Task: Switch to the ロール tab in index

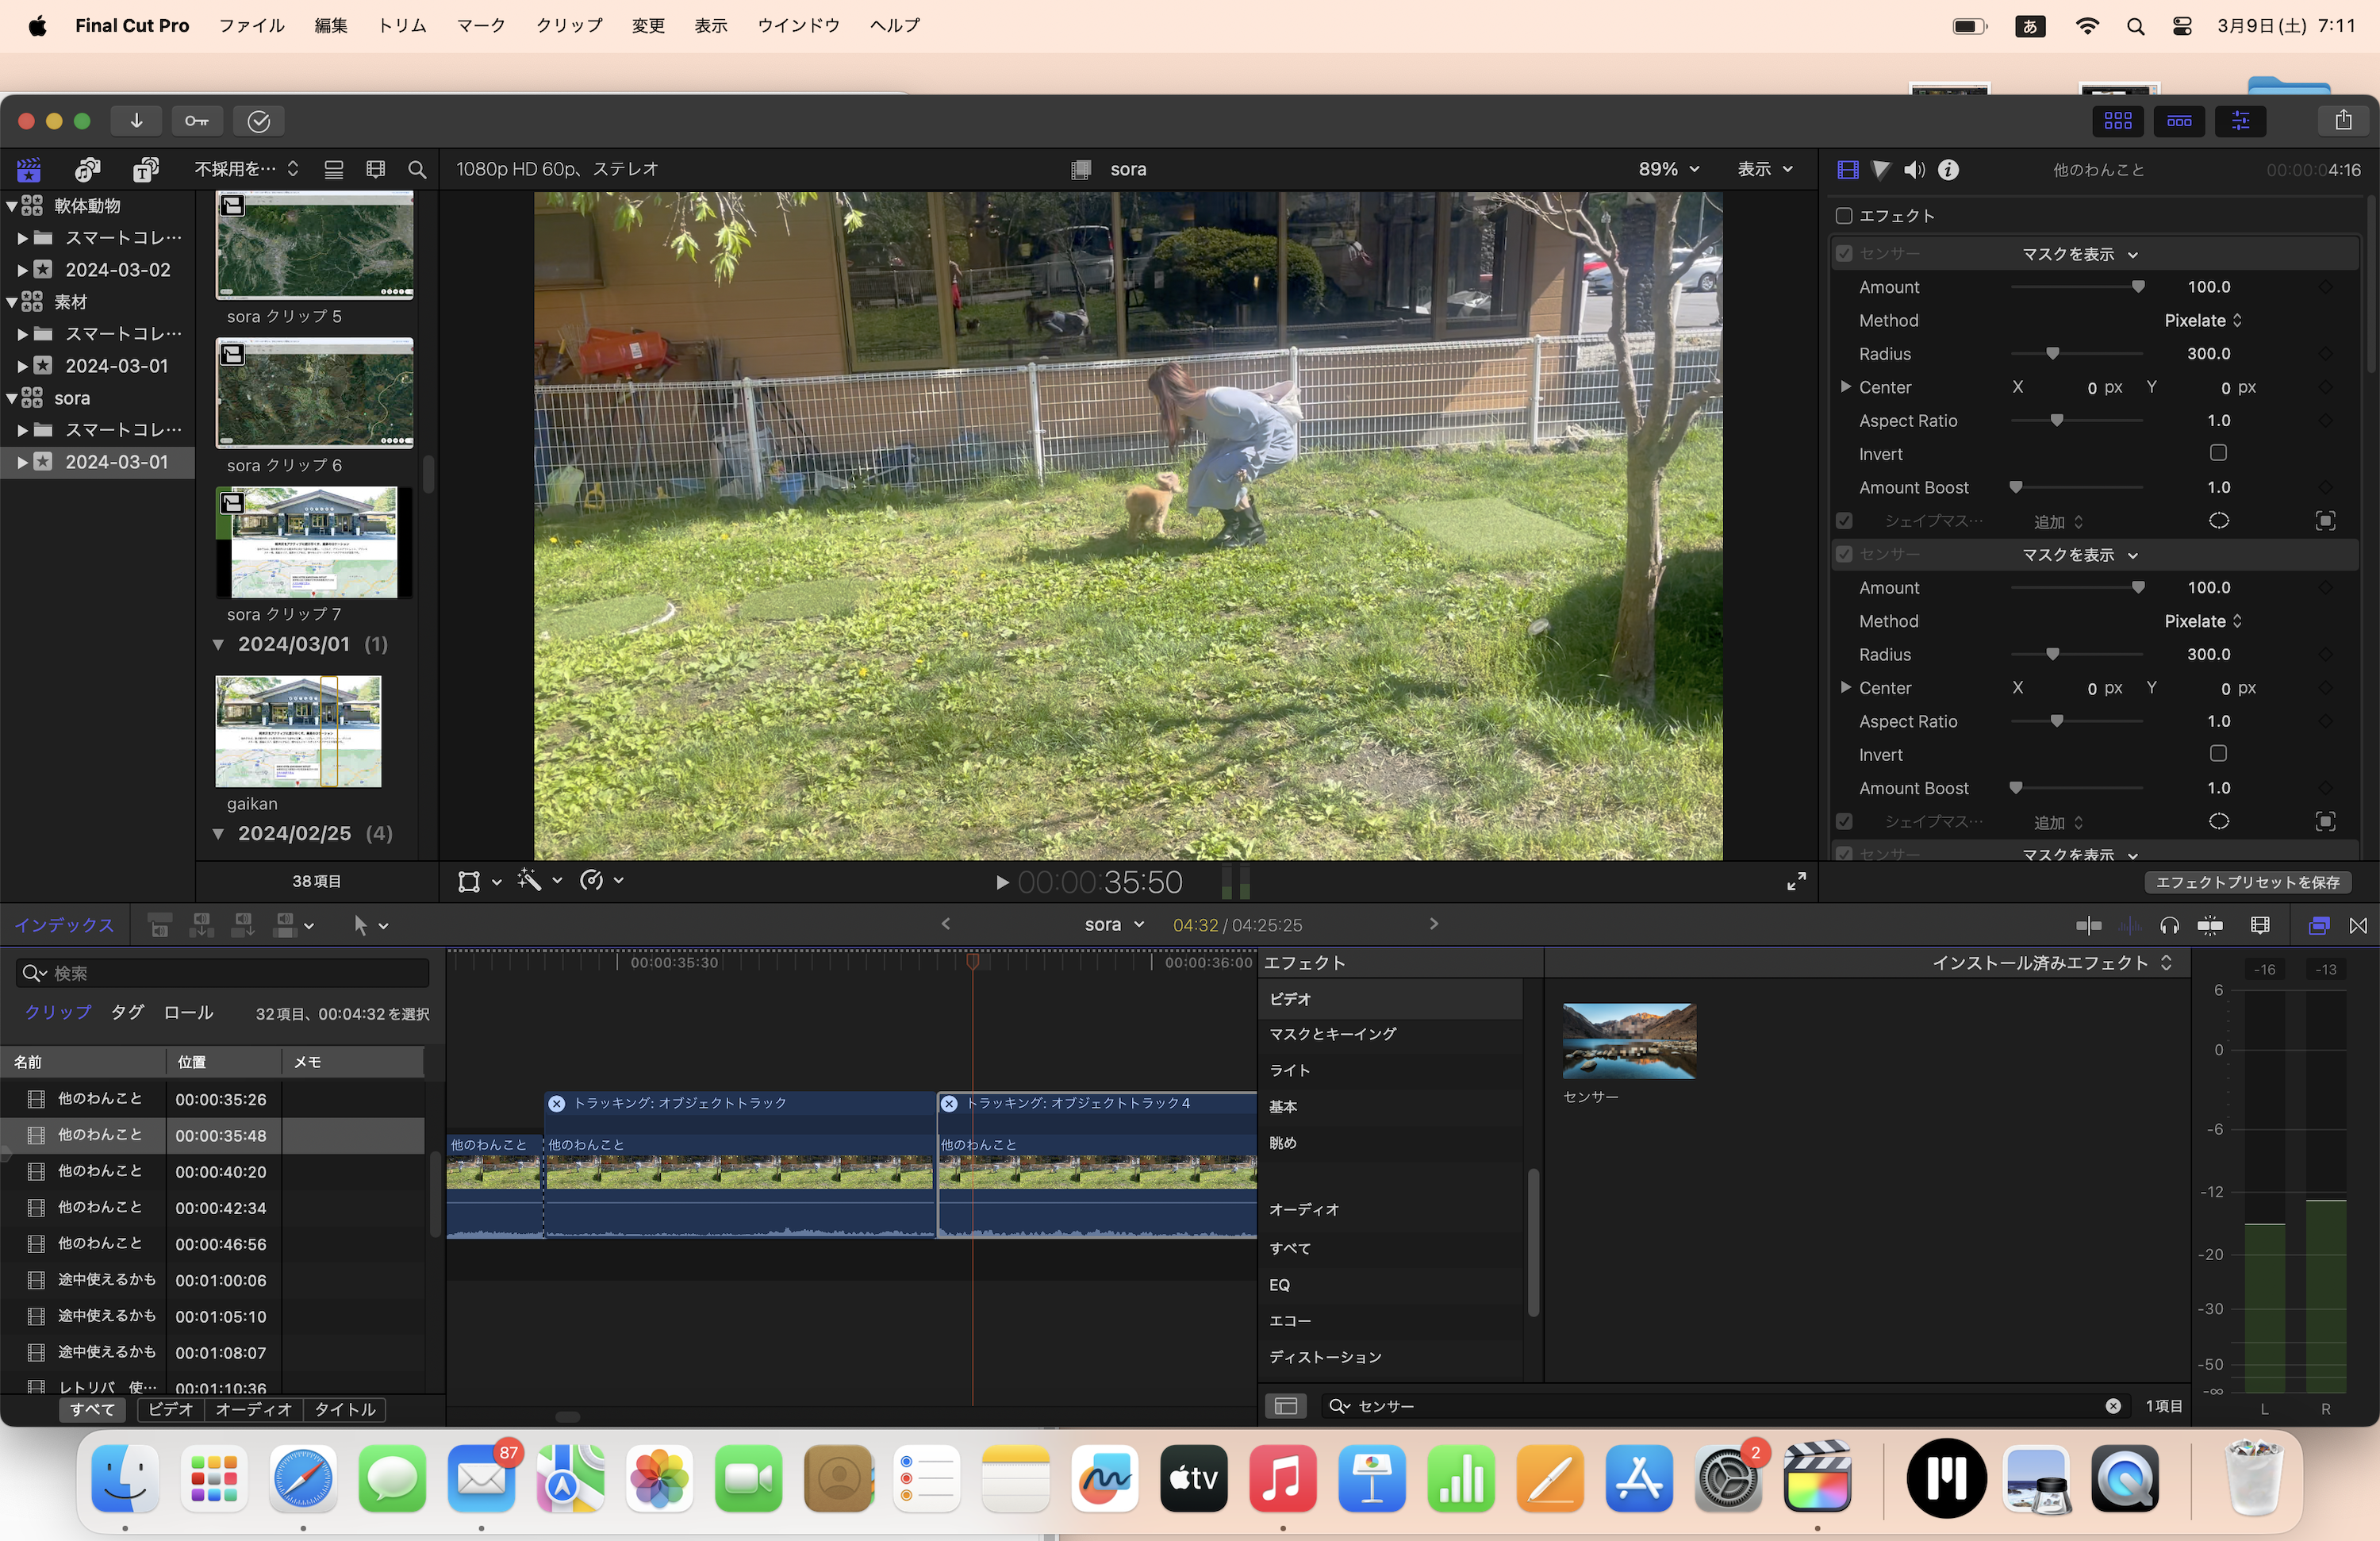Action: 188,1012
